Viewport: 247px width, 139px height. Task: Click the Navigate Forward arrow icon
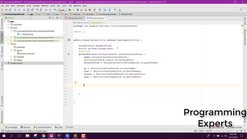tap(50, 10)
